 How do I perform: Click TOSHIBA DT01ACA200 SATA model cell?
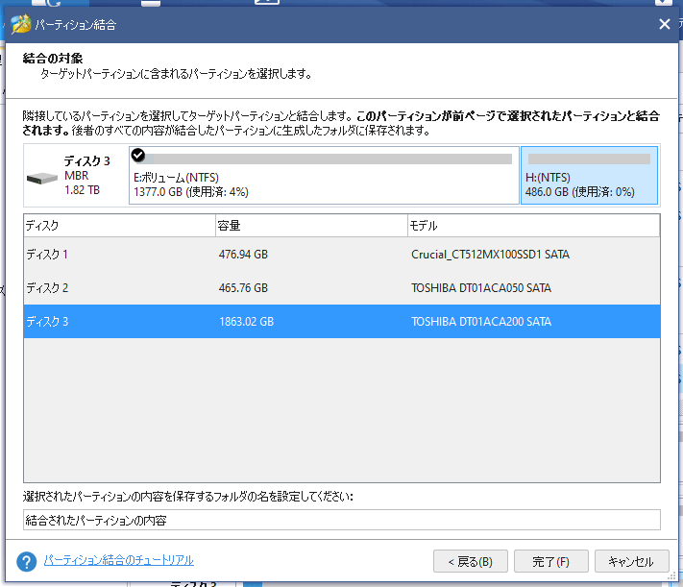481,321
